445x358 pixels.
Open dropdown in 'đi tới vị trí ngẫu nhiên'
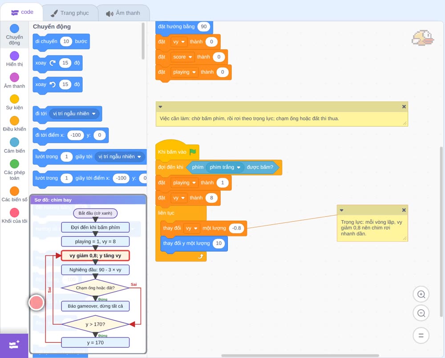point(74,114)
